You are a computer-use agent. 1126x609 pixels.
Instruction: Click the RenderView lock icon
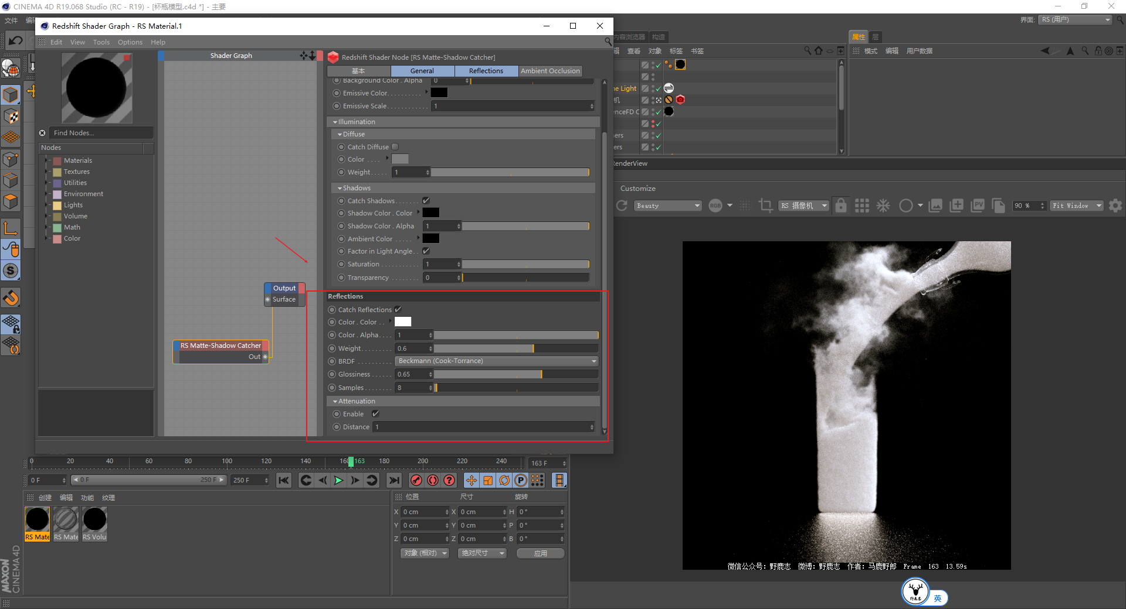tap(841, 206)
